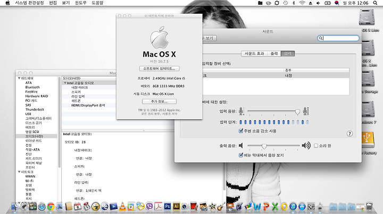
Task: Switch to 사운드 효과 tab
Action: [x=254, y=53]
